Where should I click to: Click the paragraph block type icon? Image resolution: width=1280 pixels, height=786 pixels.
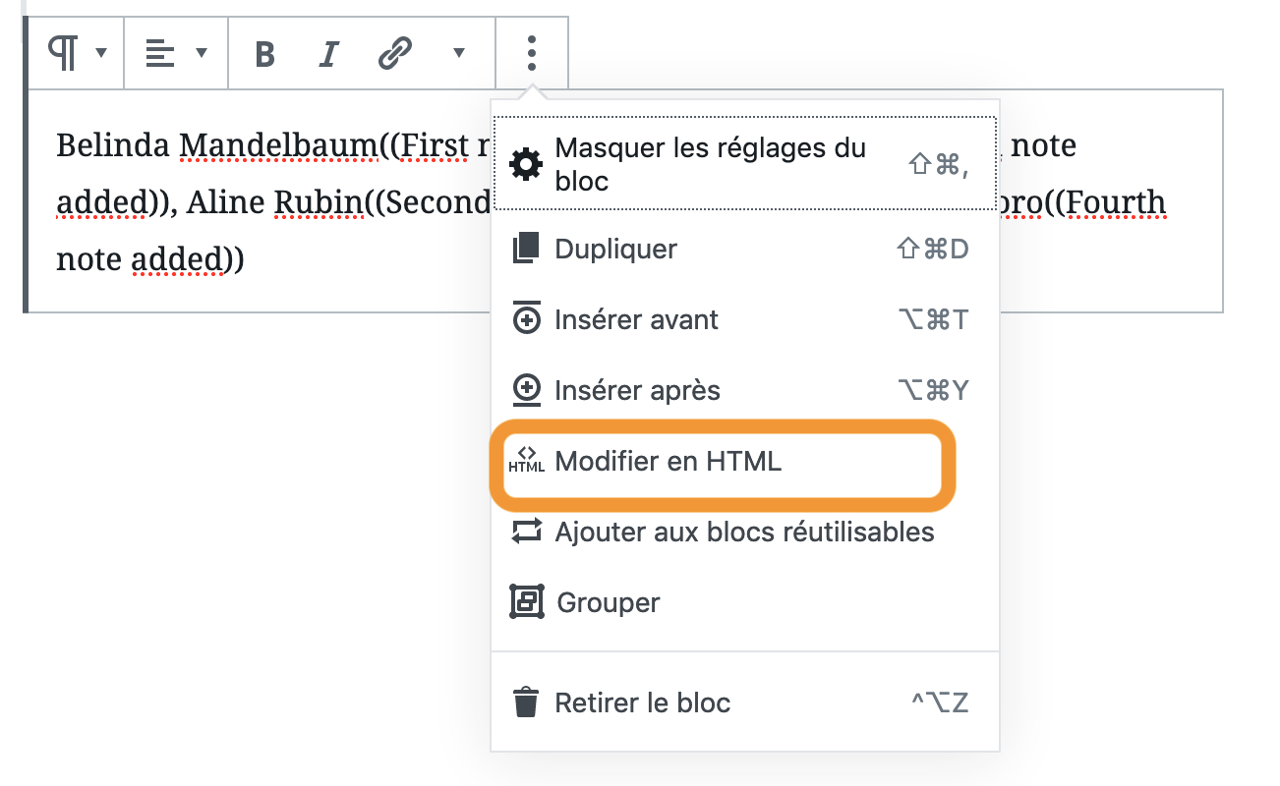pyautogui.click(x=63, y=53)
